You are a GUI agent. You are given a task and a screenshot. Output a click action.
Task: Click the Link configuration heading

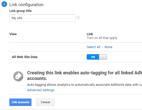tap(26, 5)
